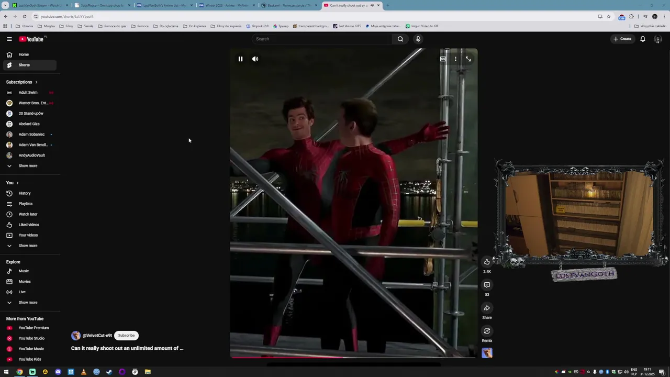Enter fullscreen on the Short
The height and width of the screenshot is (377, 670).
click(x=468, y=59)
